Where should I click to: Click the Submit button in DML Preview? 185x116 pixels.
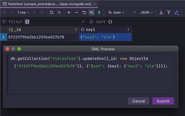[x=163, y=101]
